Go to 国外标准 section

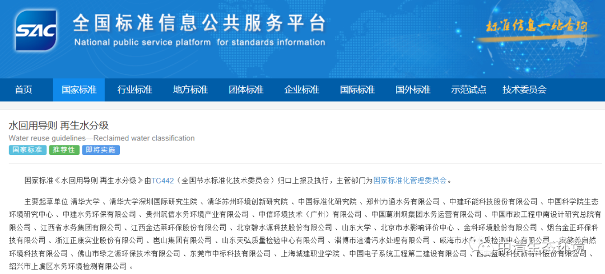[x=412, y=90]
